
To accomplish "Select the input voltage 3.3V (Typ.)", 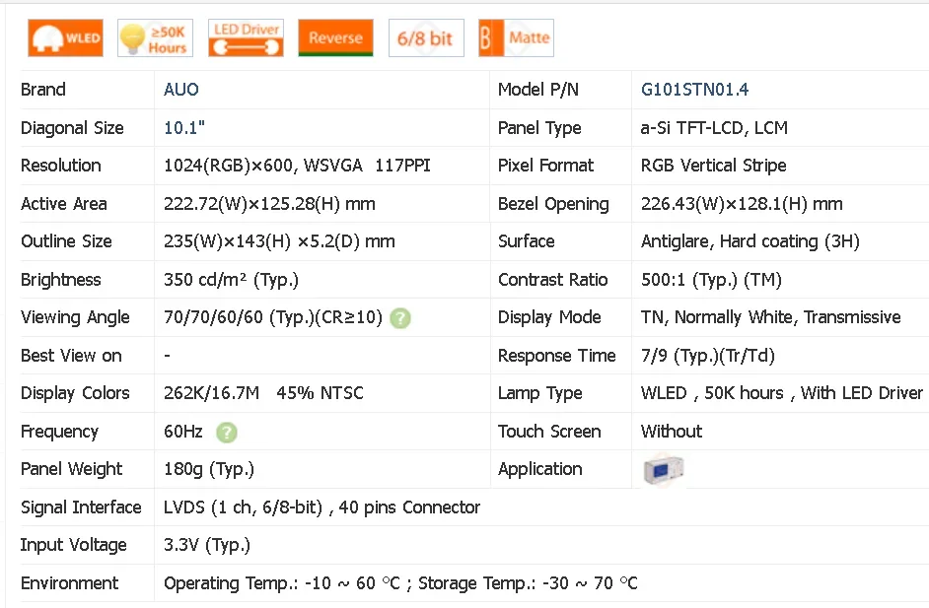I will pyautogui.click(x=207, y=545).
